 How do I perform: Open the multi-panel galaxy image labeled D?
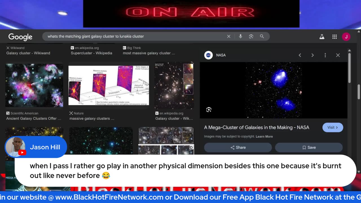[166, 140]
